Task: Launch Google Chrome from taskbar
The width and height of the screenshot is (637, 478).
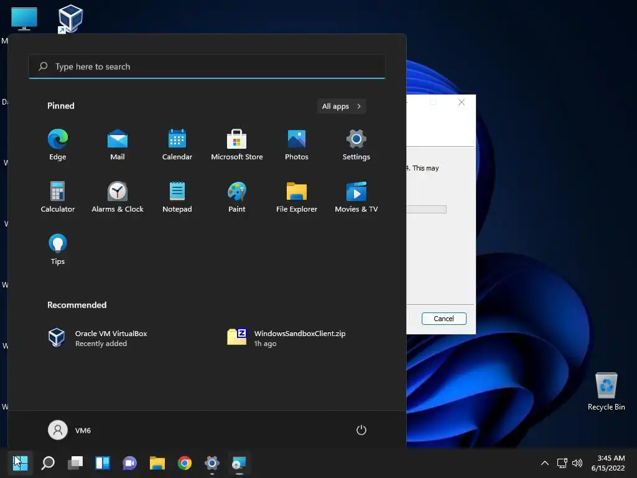Action: point(184,463)
